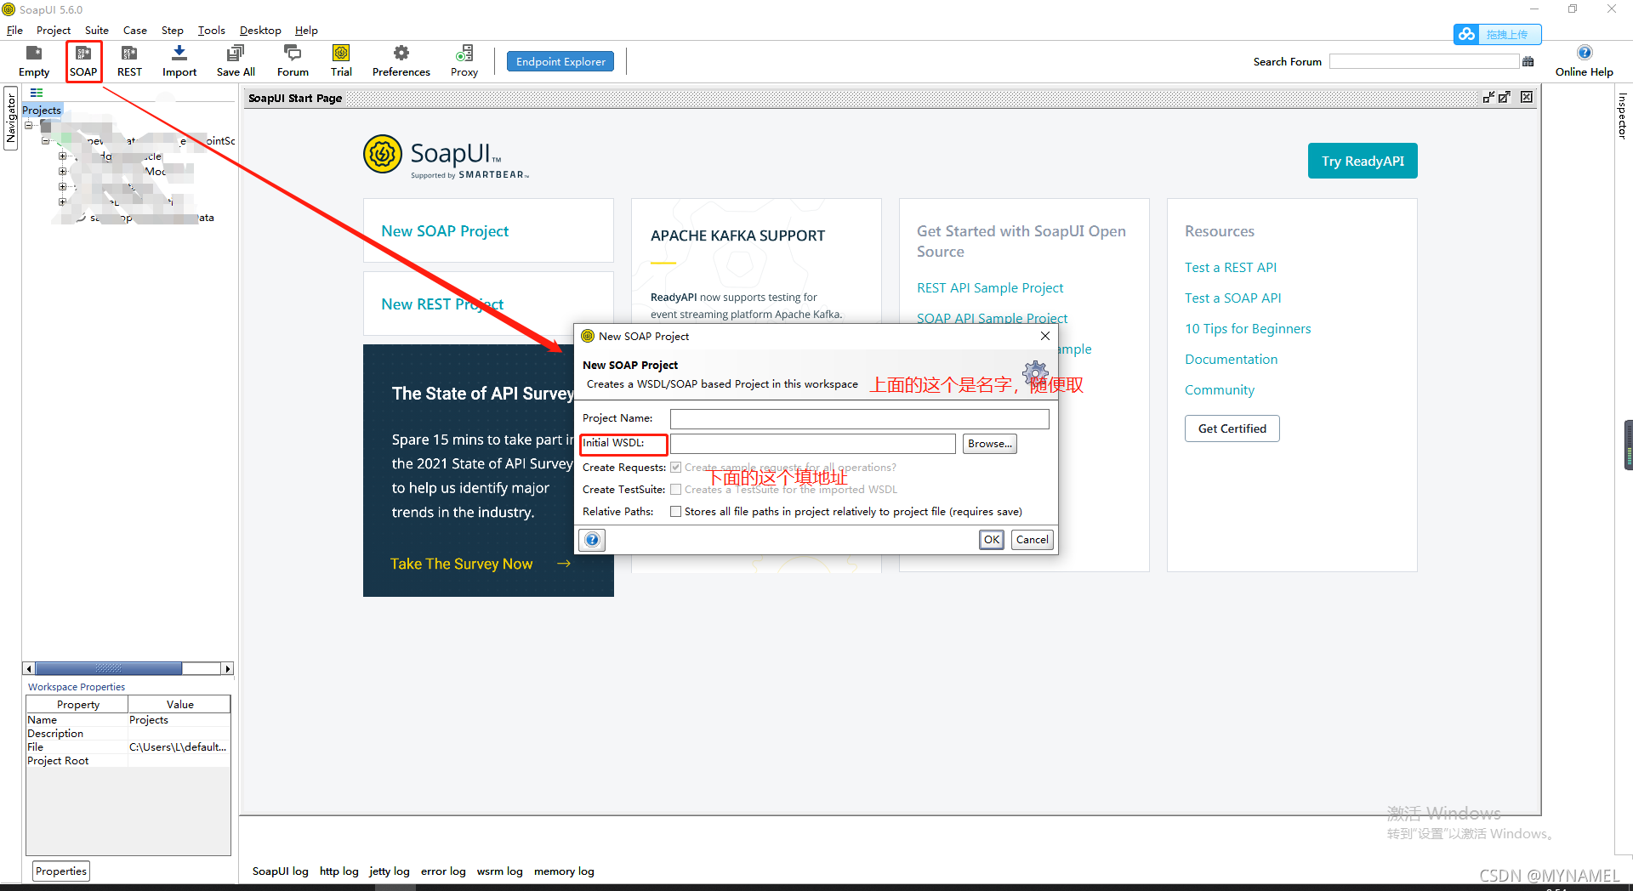
Task: Click OK in New SOAP Project dialog
Action: tap(992, 540)
